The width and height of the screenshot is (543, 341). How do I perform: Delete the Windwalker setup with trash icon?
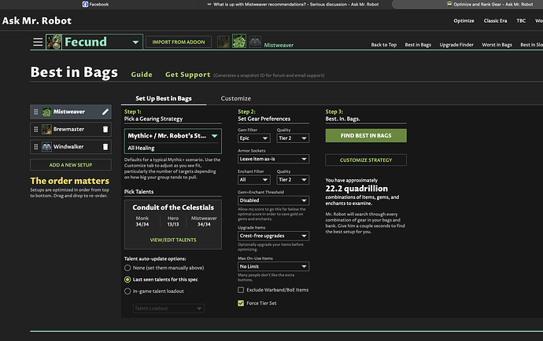[105, 147]
